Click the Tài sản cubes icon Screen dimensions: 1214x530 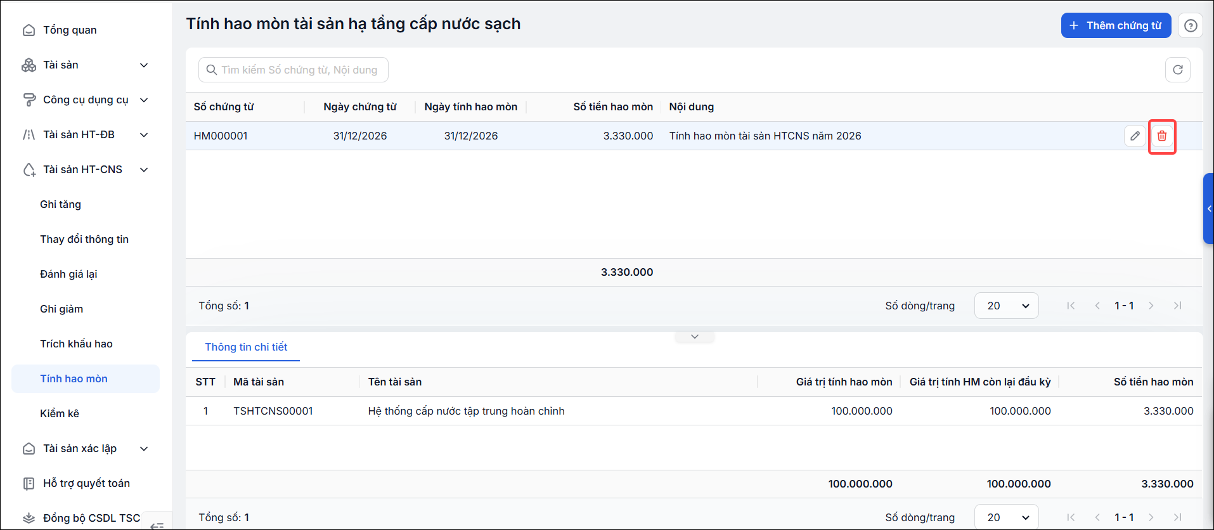[29, 65]
